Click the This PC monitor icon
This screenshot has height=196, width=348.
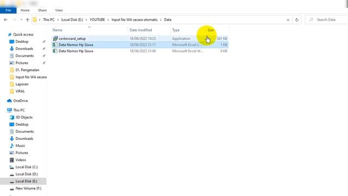pyautogui.click(x=9, y=110)
